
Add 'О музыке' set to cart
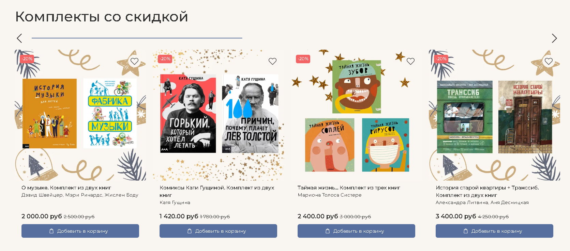pos(80,231)
